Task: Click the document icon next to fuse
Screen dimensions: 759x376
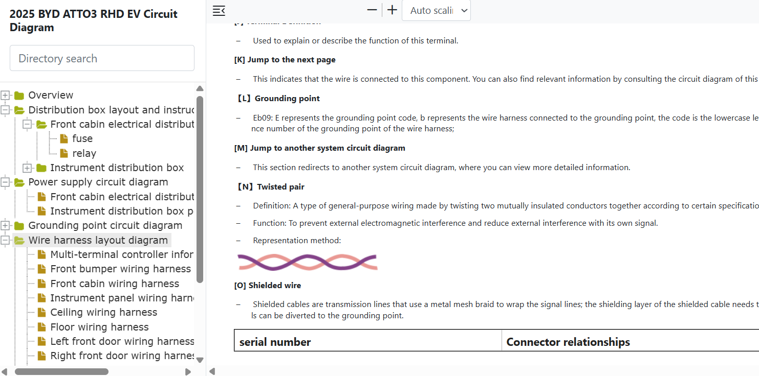Action: (64, 138)
